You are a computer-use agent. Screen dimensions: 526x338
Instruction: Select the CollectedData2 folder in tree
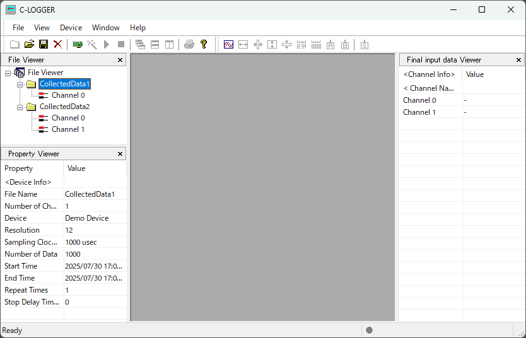tap(64, 107)
